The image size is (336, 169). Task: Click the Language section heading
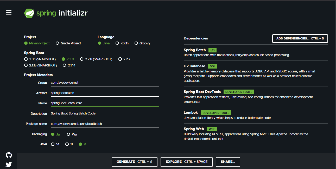106,37
